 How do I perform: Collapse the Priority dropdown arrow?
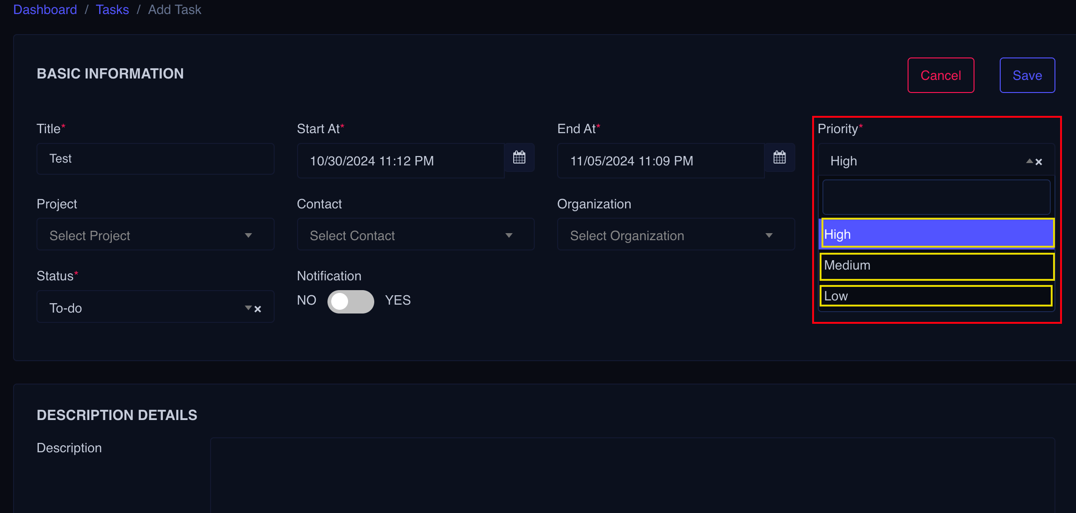(x=1029, y=161)
